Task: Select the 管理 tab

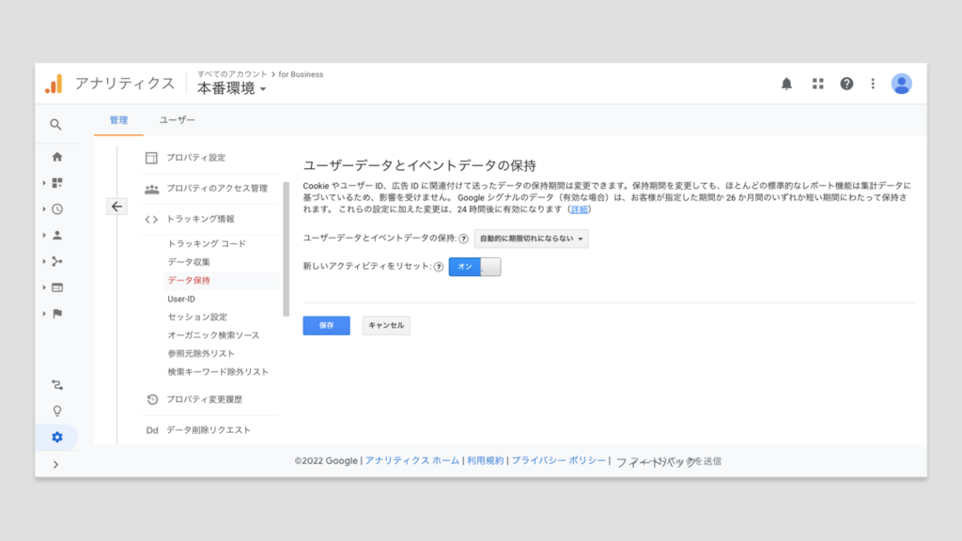Action: click(118, 120)
